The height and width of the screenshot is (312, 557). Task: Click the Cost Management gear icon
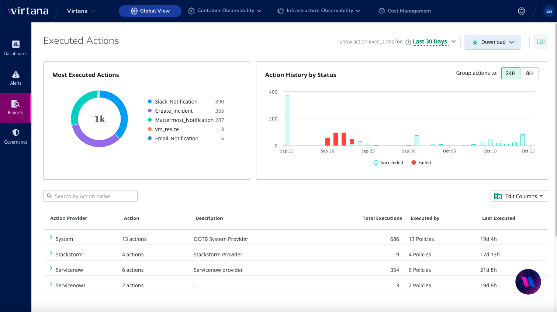pos(382,11)
